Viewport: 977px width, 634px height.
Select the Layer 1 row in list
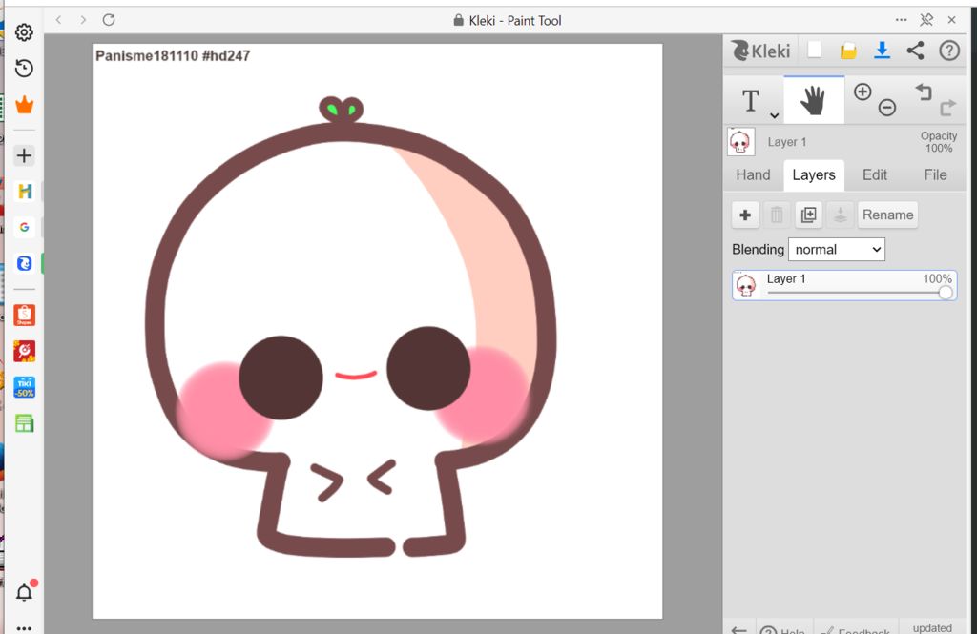click(x=844, y=285)
